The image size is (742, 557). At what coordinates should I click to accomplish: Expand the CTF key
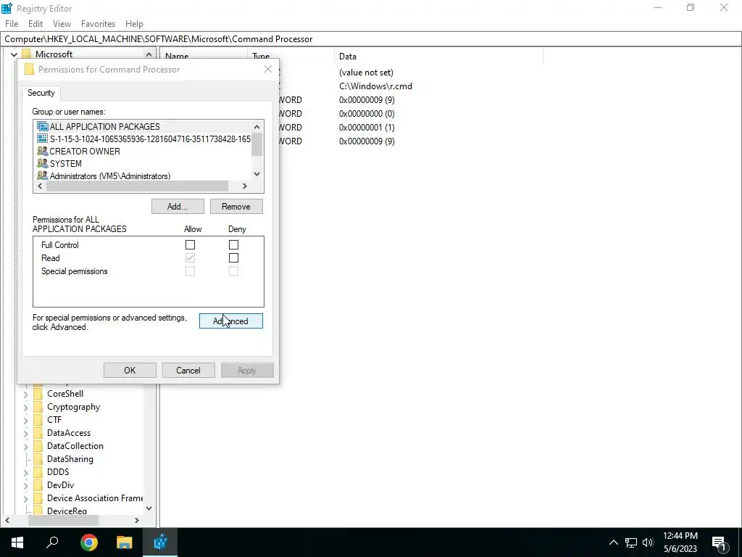point(25,420)
